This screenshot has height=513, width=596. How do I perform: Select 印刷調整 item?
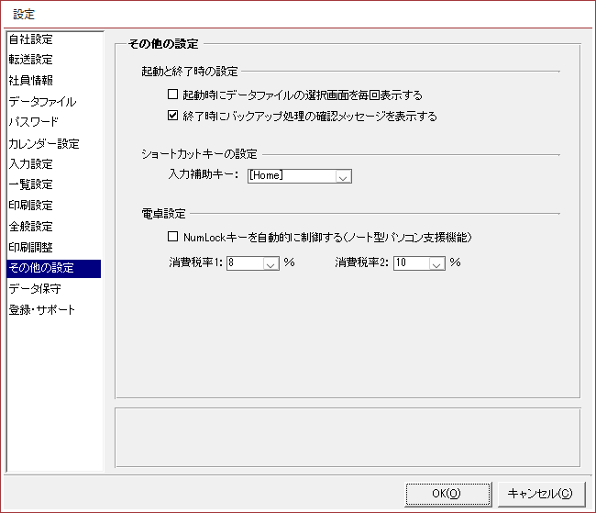[31, 247]
